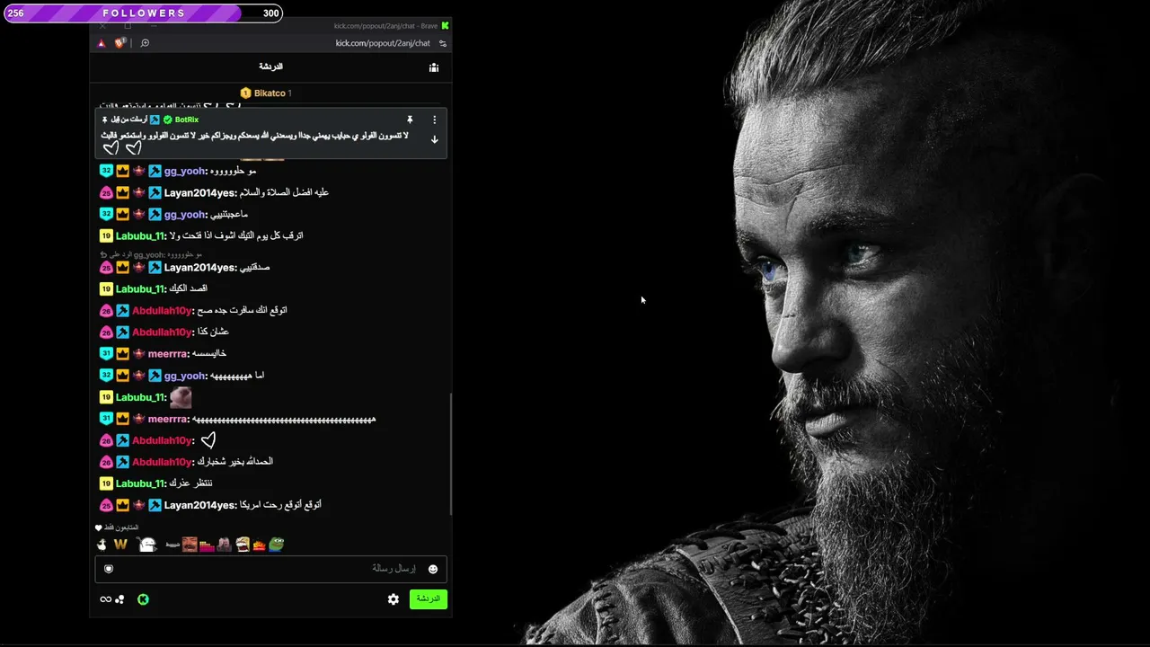Open the chat viewers list icon
Viewport: 1150px width, 647px height.
[x=434, y=67]
